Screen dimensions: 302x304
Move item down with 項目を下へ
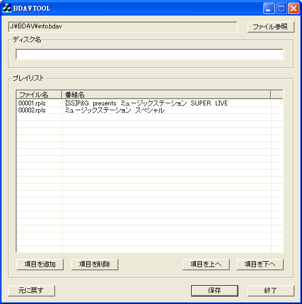(260, 264)
